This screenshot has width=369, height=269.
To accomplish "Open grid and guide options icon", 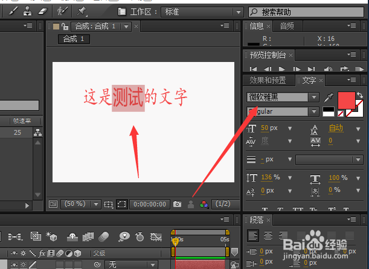I will pos(108,204).
